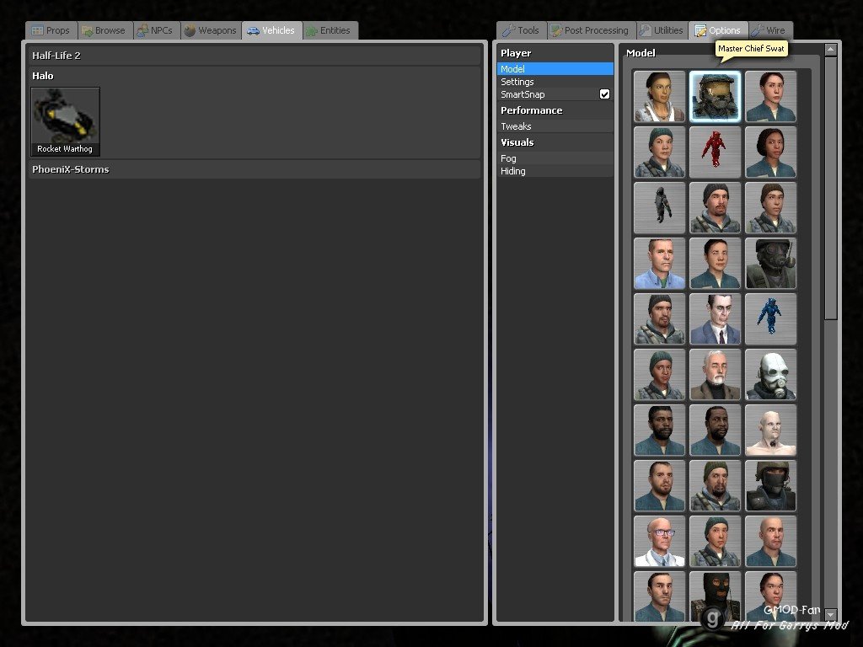Click the model list scroll-up arrow
The height and width of the screenshot is (647, 863).
click(830, 50)
